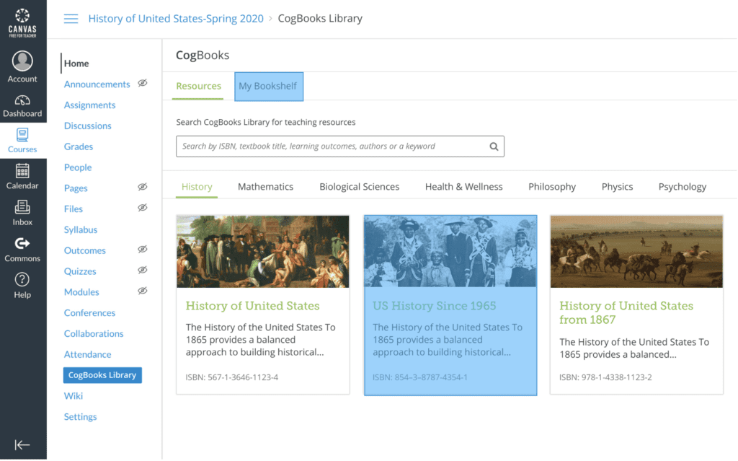Toggle course menu with hamburger icon
Screen dimensions: 738x461
71,19
